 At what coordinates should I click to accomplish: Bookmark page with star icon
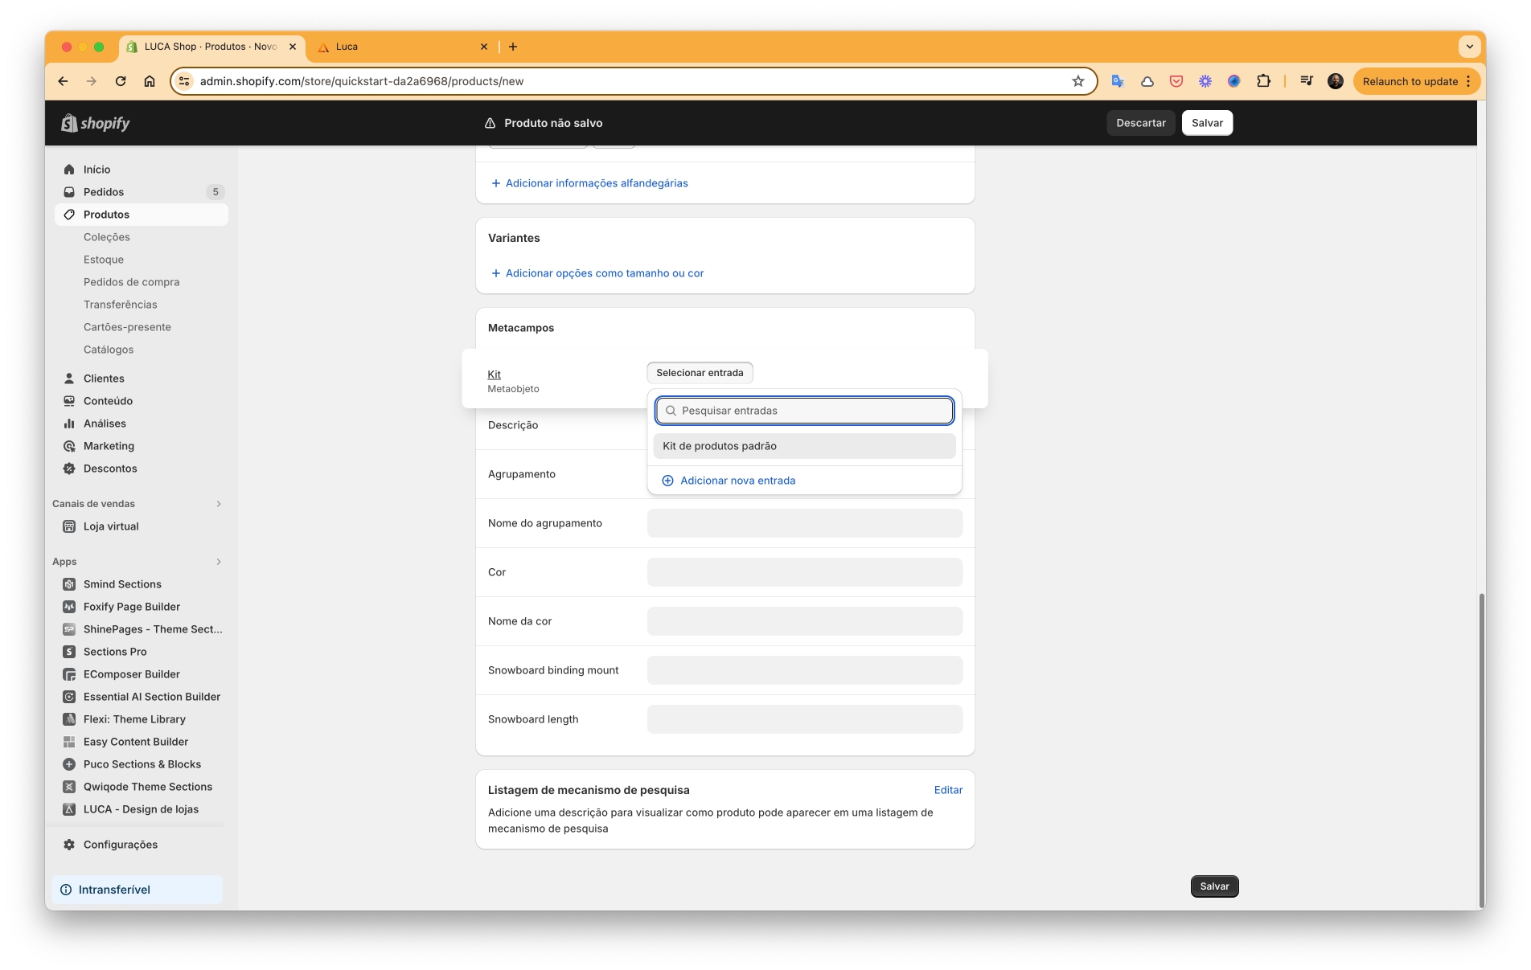pyautogui.click(x=1078, y=81)
